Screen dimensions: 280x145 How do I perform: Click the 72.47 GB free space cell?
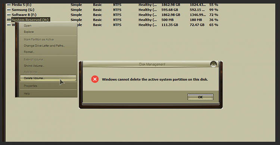[197, 25]
